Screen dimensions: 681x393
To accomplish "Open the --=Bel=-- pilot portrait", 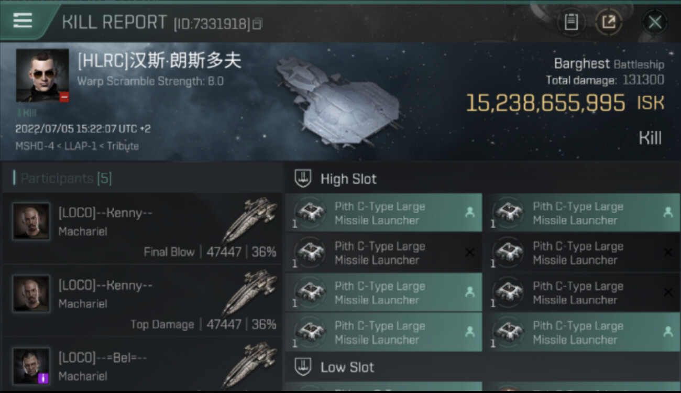I will click(31, 365).
